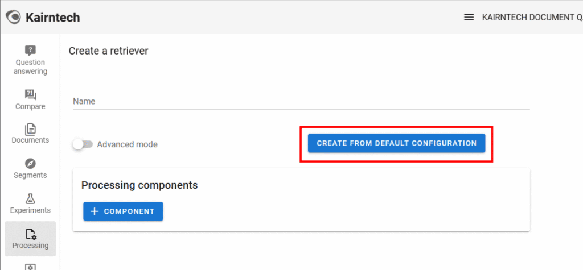Image resolution: width=583 pixels, height=270 pixels.
Task: Click the Kairntech eye logo icon
Action: [x=14, y=17]
